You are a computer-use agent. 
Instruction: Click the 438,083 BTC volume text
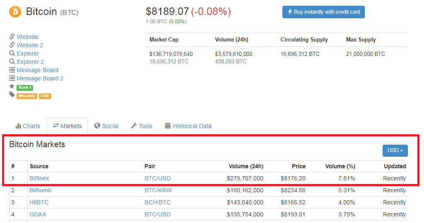(x=231, y=61)
